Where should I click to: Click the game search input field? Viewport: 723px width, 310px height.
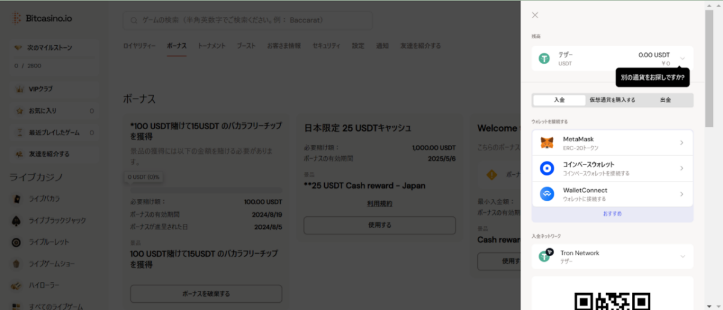(248, 20)
